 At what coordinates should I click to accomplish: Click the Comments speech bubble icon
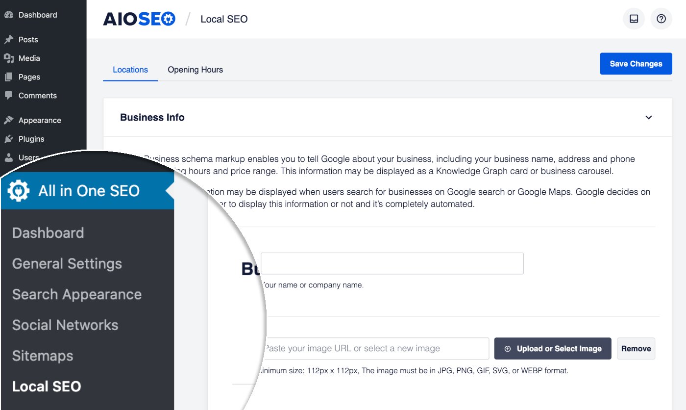[x=8, y=96]
